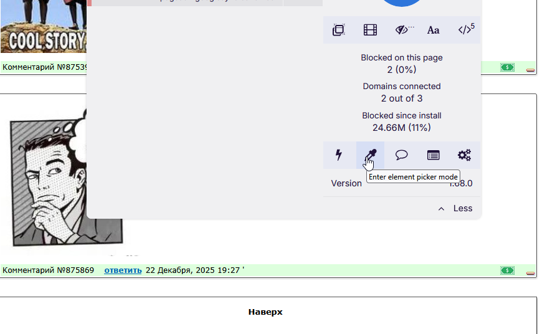Viewport: 555px width, 334px height.
Task: Activate element zapper lightning icon
Action: click(x=339, y=155)
